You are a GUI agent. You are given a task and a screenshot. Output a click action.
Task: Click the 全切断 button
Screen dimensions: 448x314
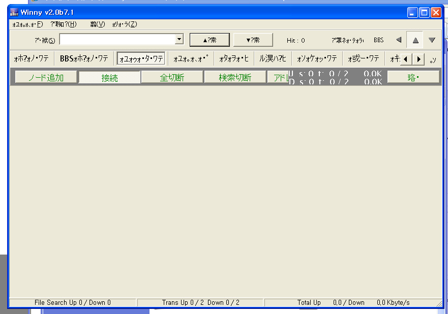(x=172, y=77)
